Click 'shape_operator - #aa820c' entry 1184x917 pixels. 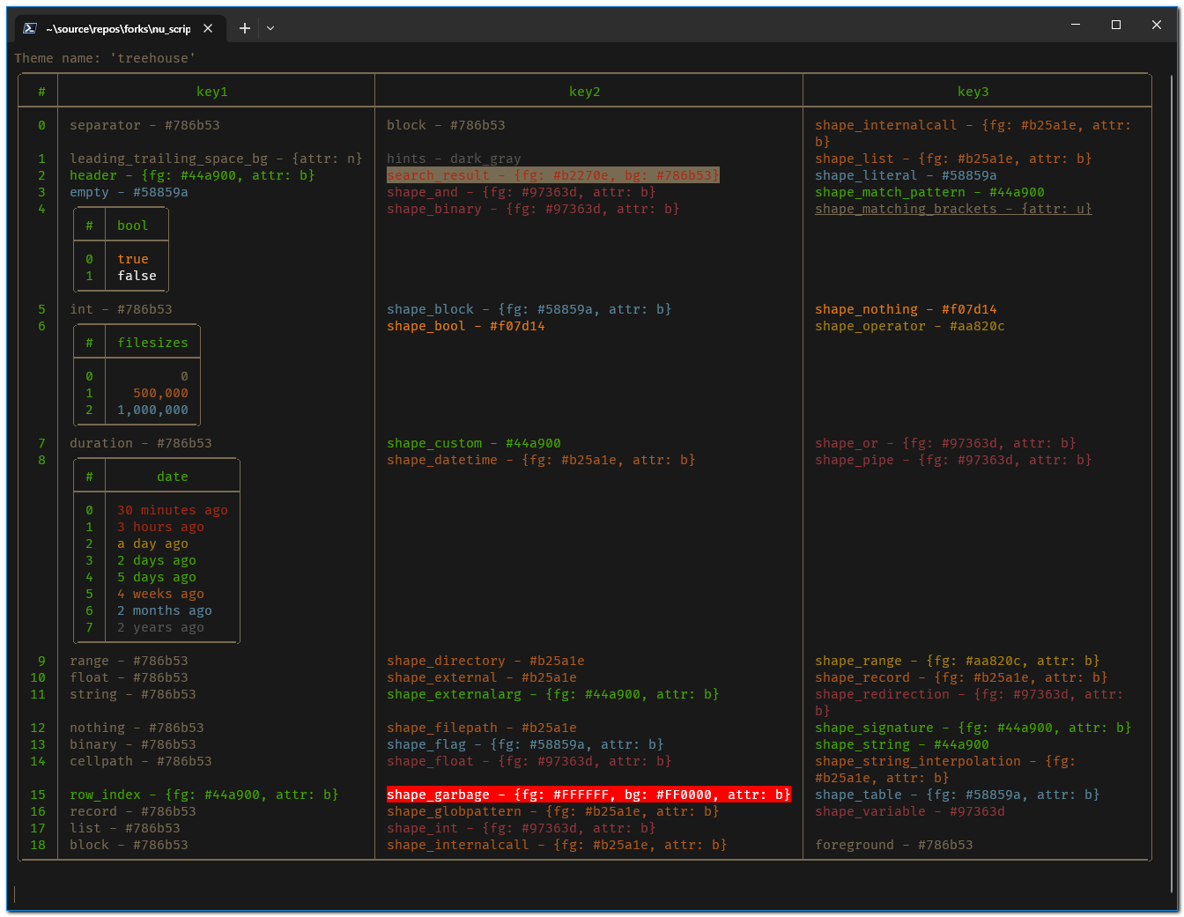[x=910, y=326]
